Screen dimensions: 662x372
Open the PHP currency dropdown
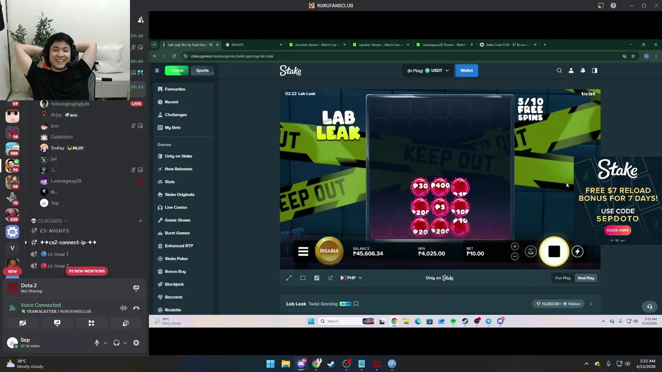(351, 278)
